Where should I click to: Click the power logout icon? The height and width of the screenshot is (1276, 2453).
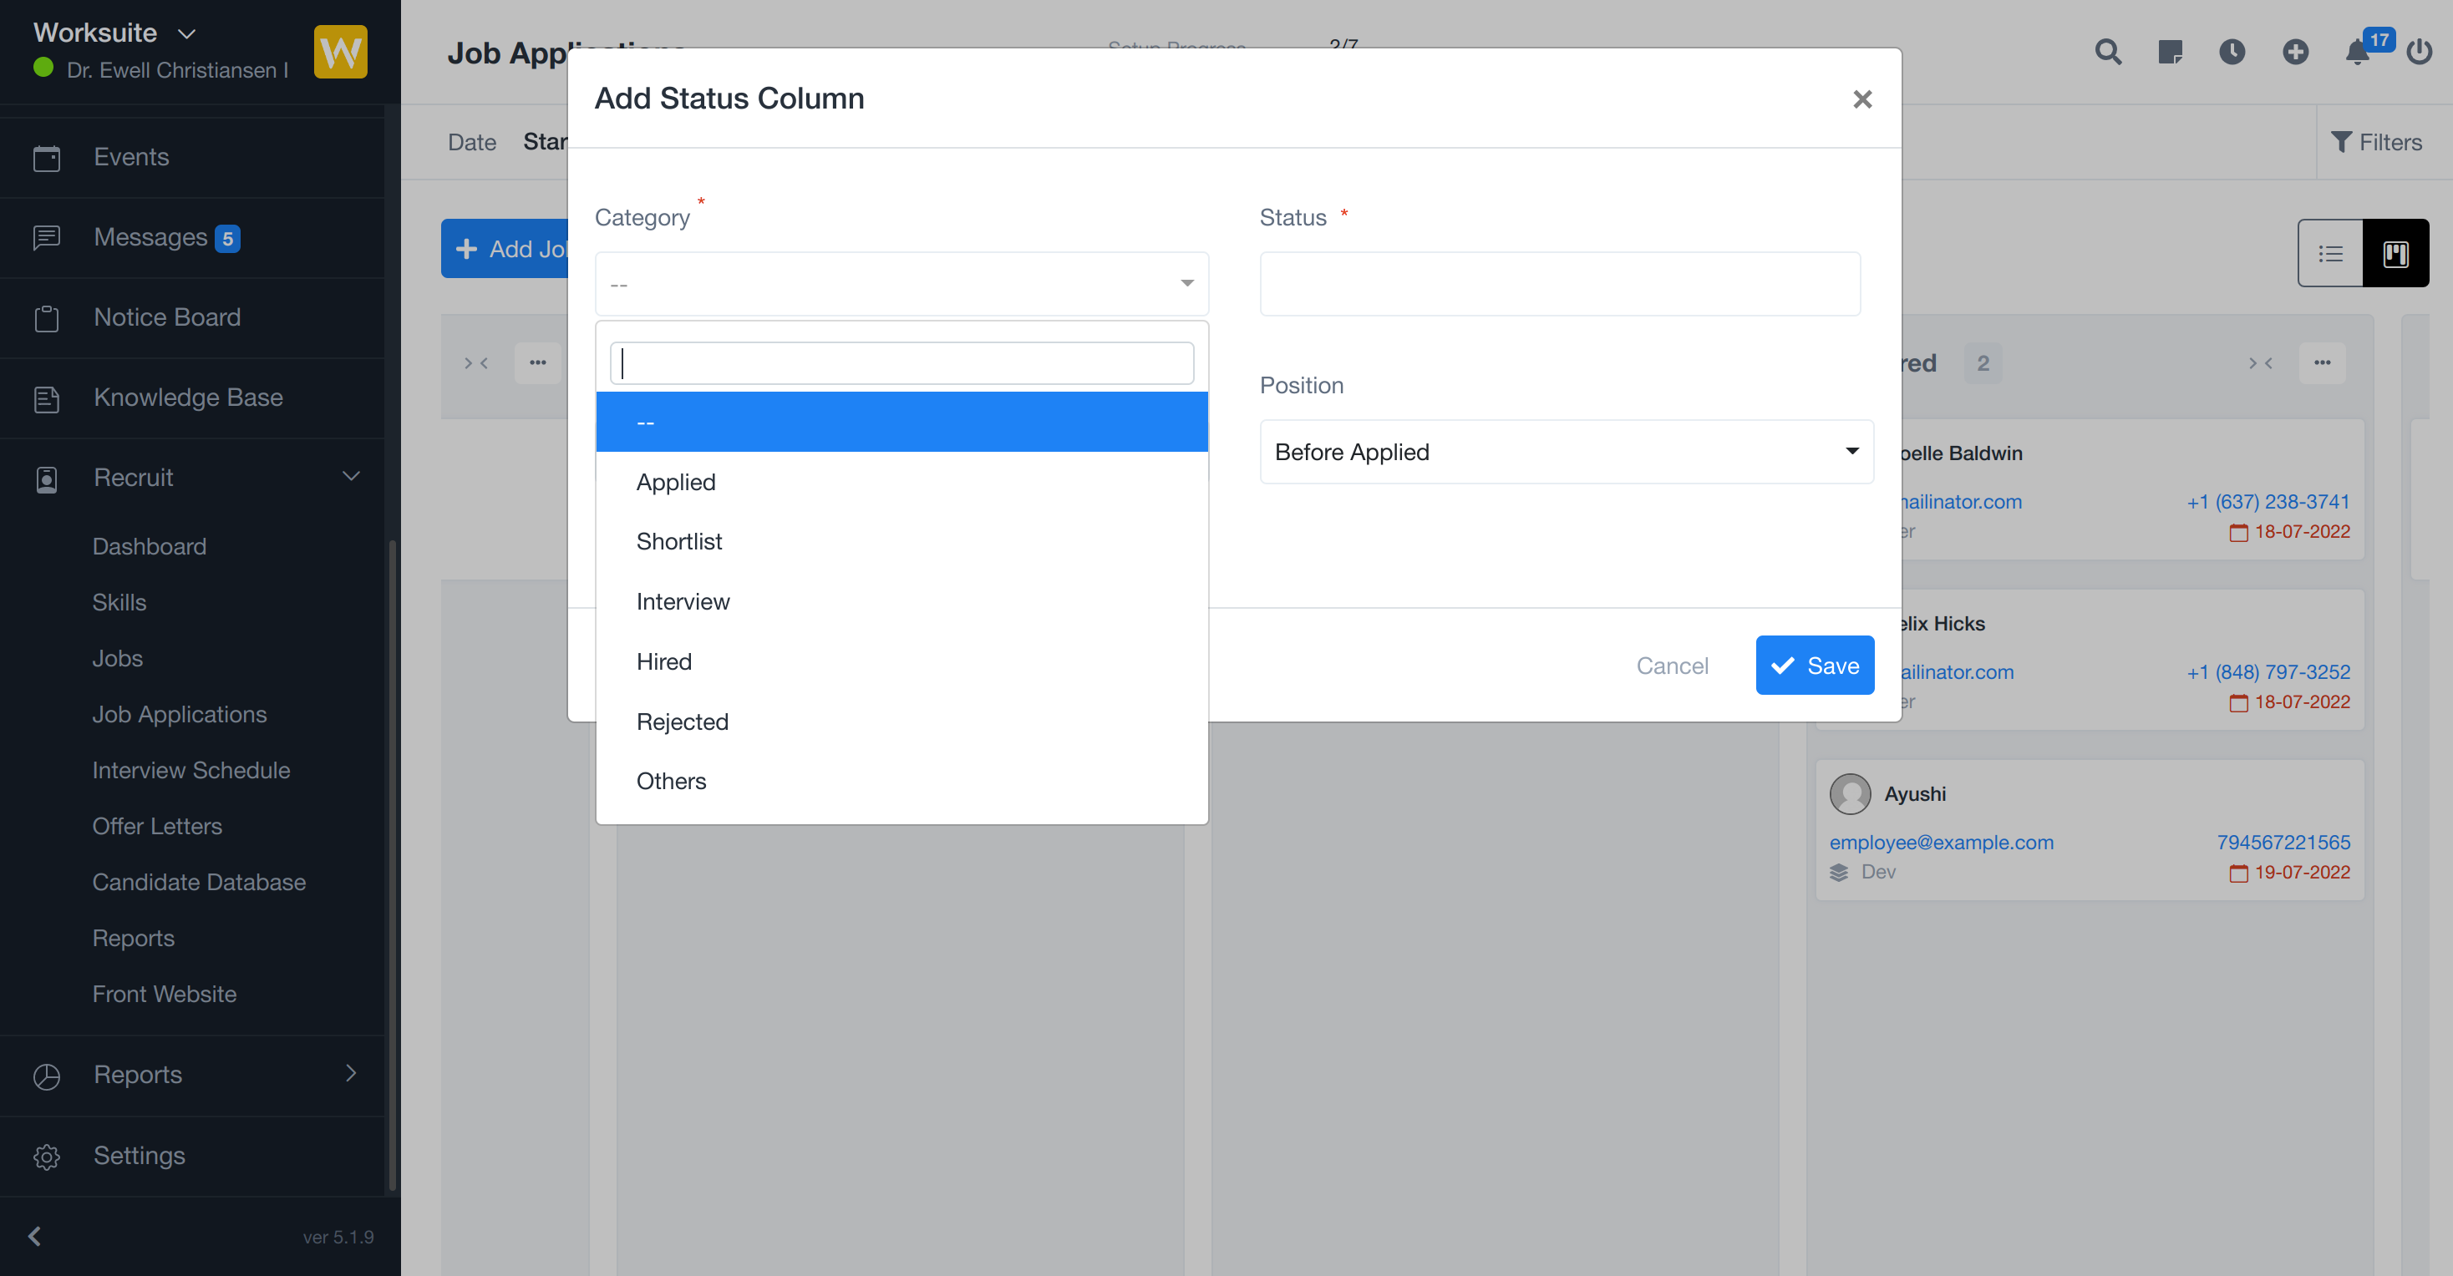tap(2420, 52)
